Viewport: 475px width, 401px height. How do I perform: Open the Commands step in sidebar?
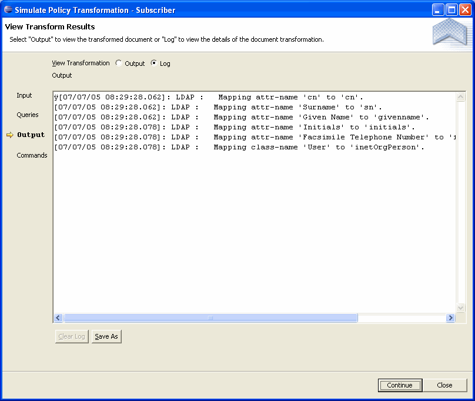32,155
